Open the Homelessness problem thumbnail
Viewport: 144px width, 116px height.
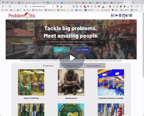[71, 82]
